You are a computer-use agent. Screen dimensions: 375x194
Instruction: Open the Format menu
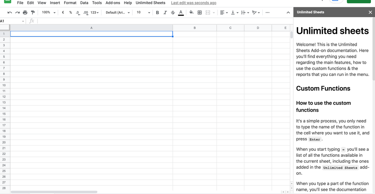coord(70,3)
